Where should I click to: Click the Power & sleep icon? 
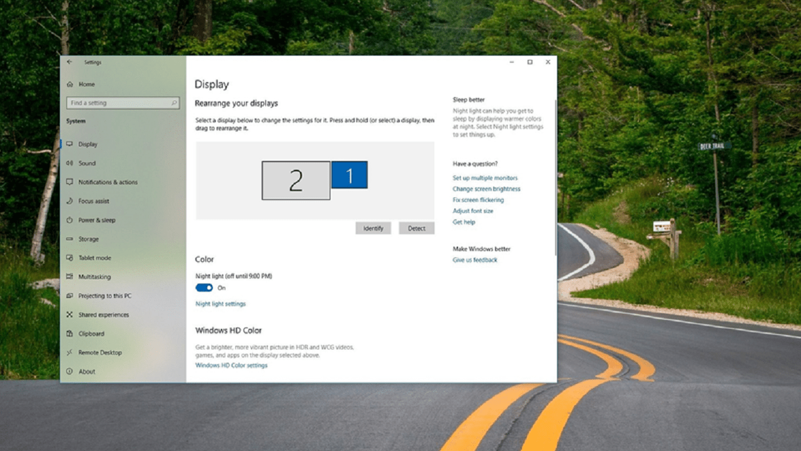tap(69, 220)
